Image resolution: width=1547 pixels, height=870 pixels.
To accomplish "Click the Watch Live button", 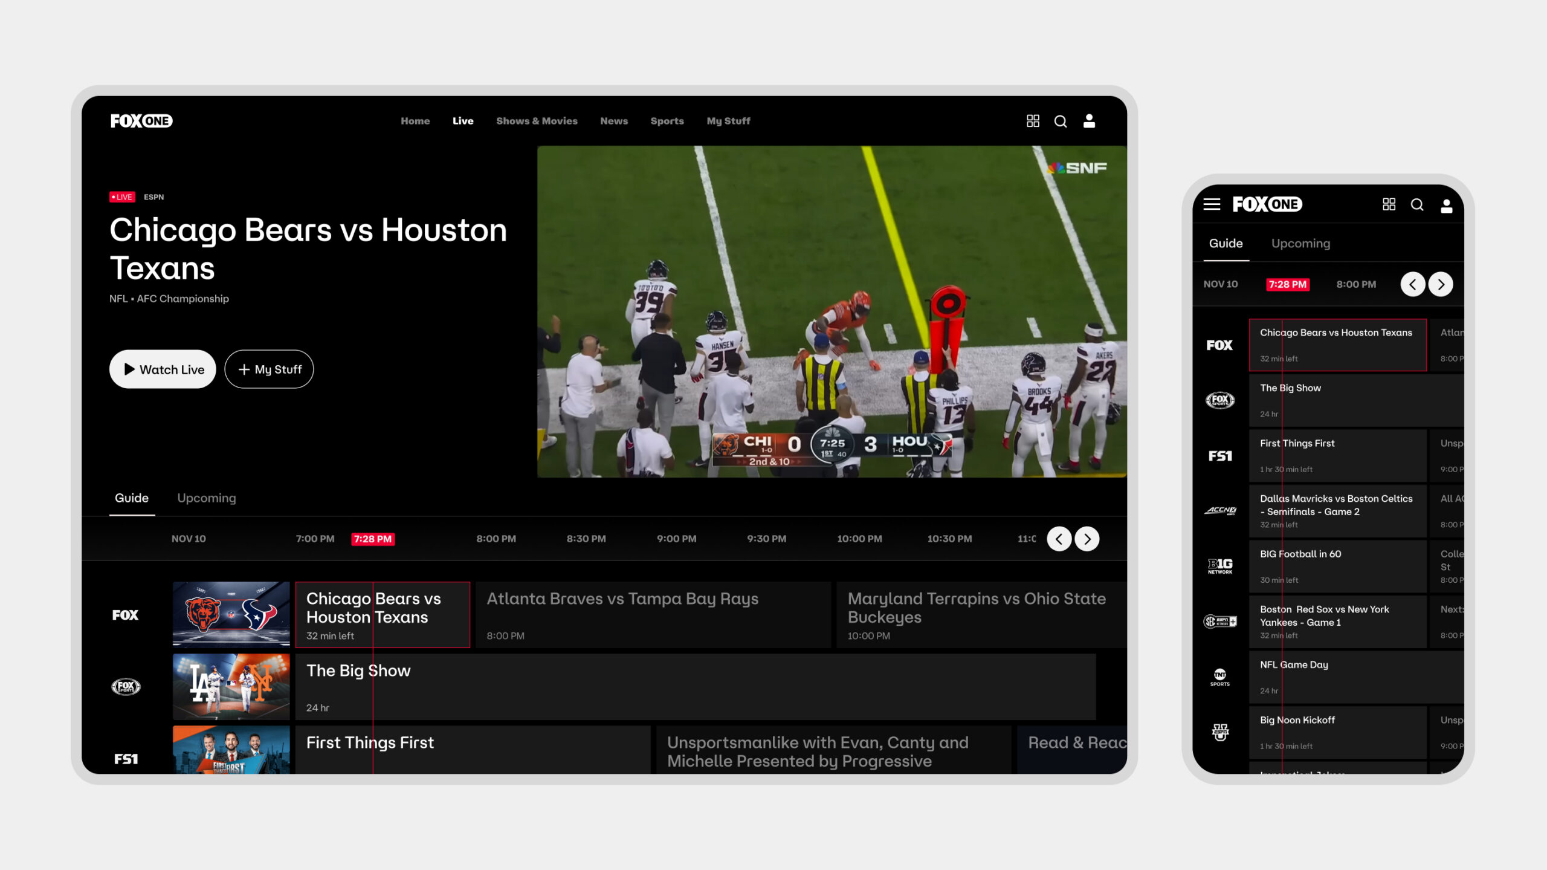I will 163,369.
